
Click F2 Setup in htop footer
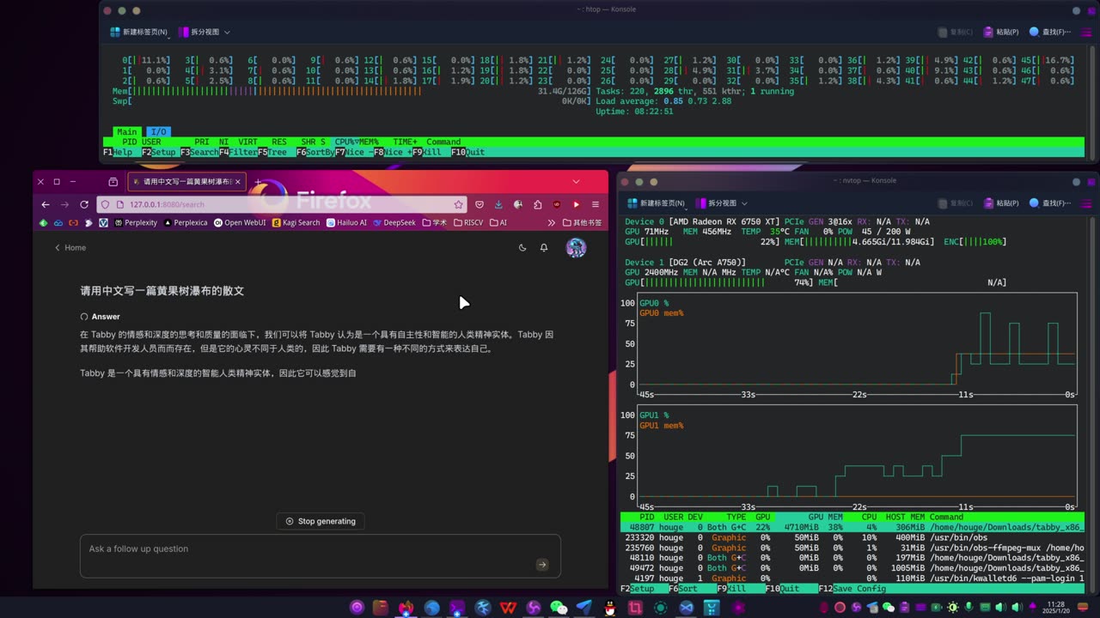[x=159, y=152]
